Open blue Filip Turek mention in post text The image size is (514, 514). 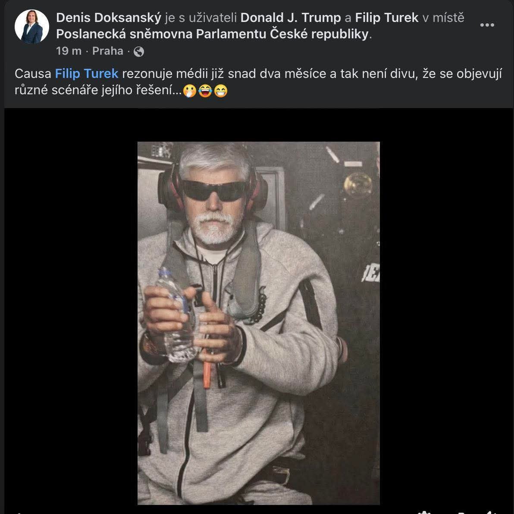pyautogui.click(x=87, y=74)
